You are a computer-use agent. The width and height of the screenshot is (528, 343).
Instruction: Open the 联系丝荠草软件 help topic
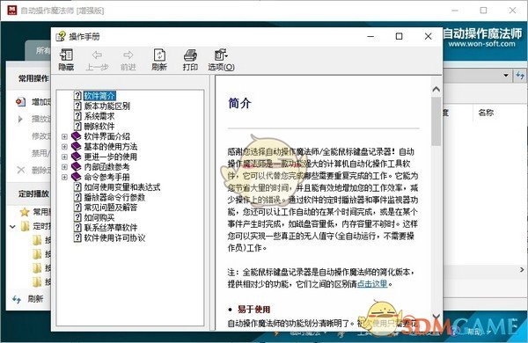coord(111,228)
